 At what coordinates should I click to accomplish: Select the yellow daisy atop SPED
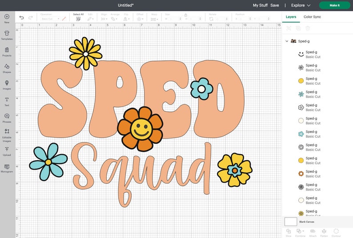[85, 54]
